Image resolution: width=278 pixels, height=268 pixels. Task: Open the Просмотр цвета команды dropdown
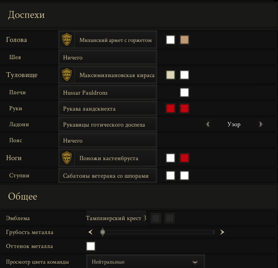146,262
